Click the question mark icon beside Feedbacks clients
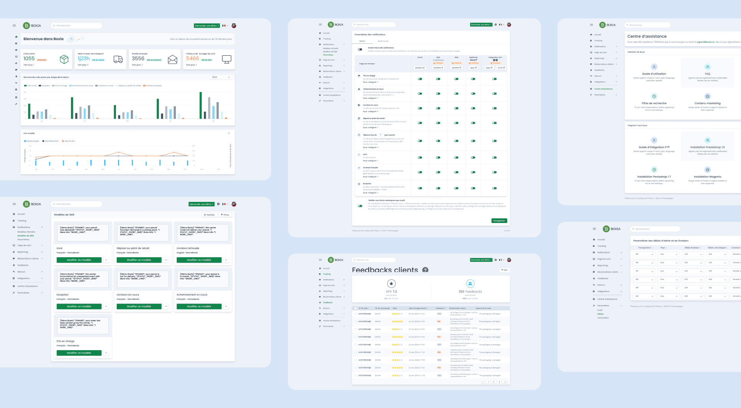The image size is (741, 408). (x=425, y=270)
